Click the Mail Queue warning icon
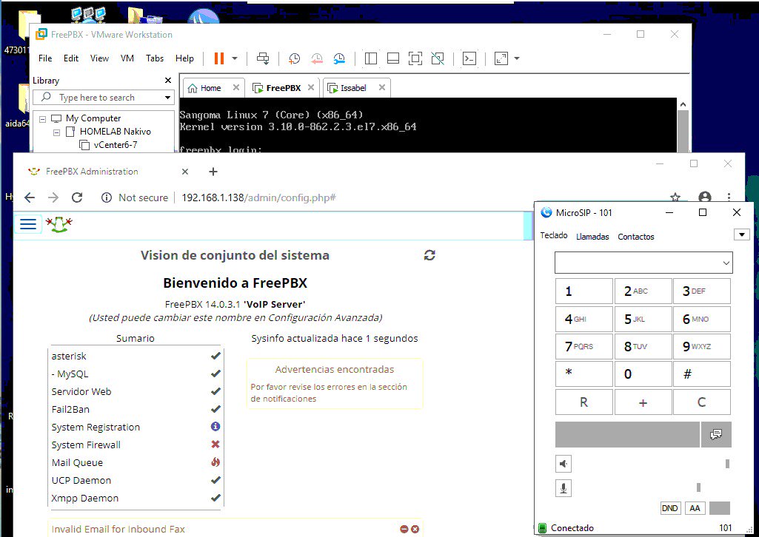Viewport: 759px width, 537px height. [215, 462]
